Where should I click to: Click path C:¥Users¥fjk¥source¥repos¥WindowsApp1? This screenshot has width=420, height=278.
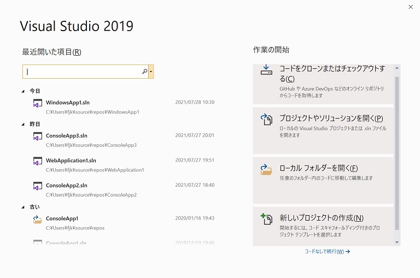pyautogui.click(x=92, y=112)
